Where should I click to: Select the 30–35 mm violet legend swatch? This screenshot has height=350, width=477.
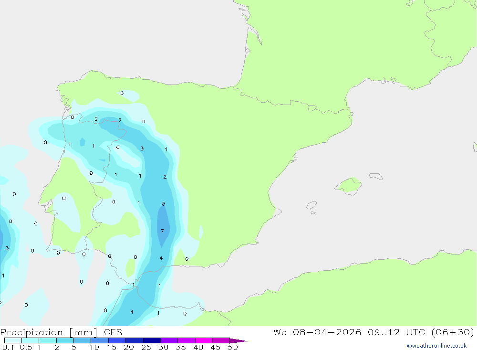[169, 340]
